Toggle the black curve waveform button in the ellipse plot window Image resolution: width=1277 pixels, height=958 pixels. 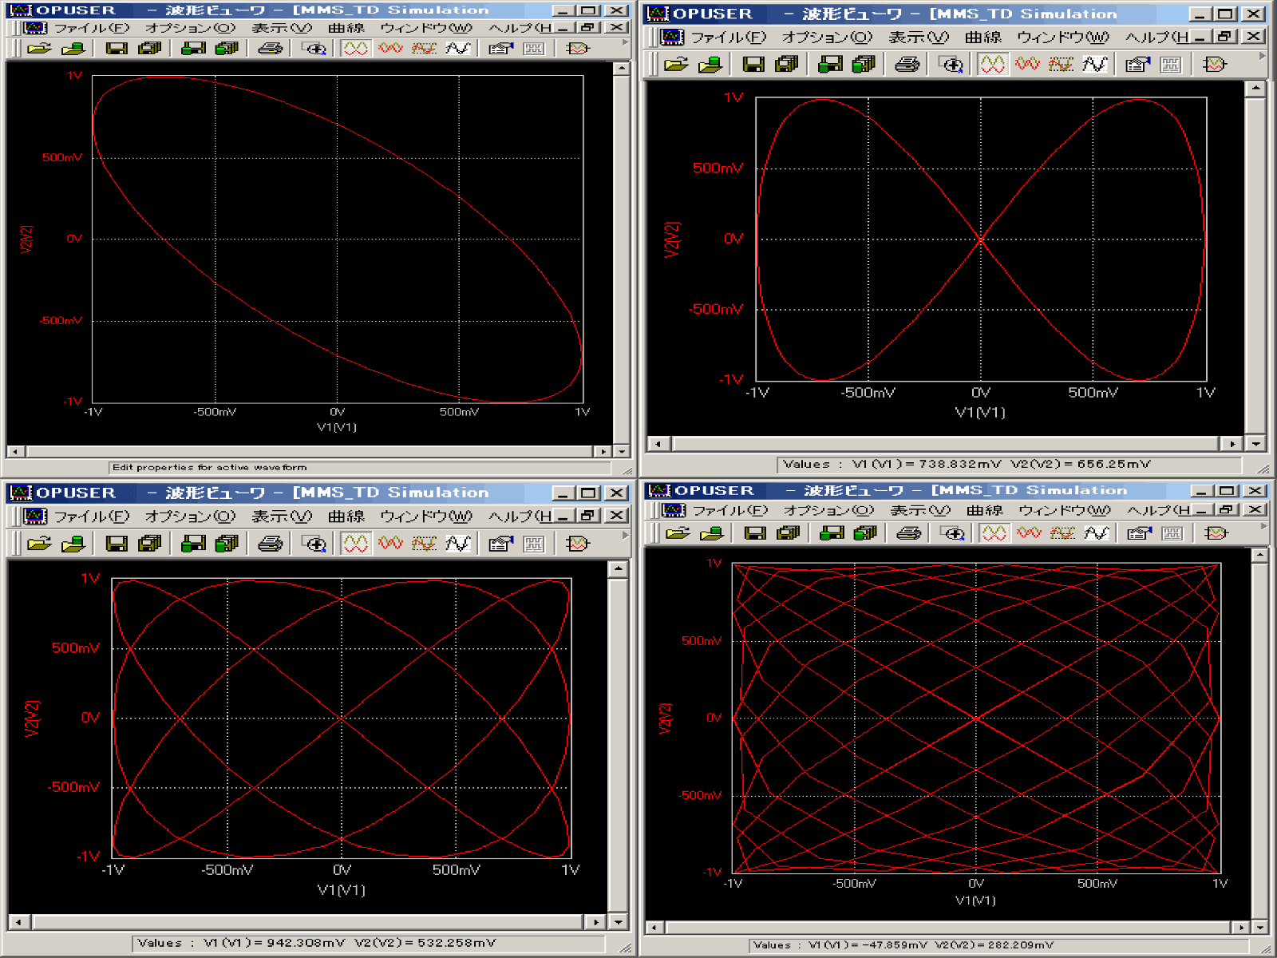tap(458, 49)
